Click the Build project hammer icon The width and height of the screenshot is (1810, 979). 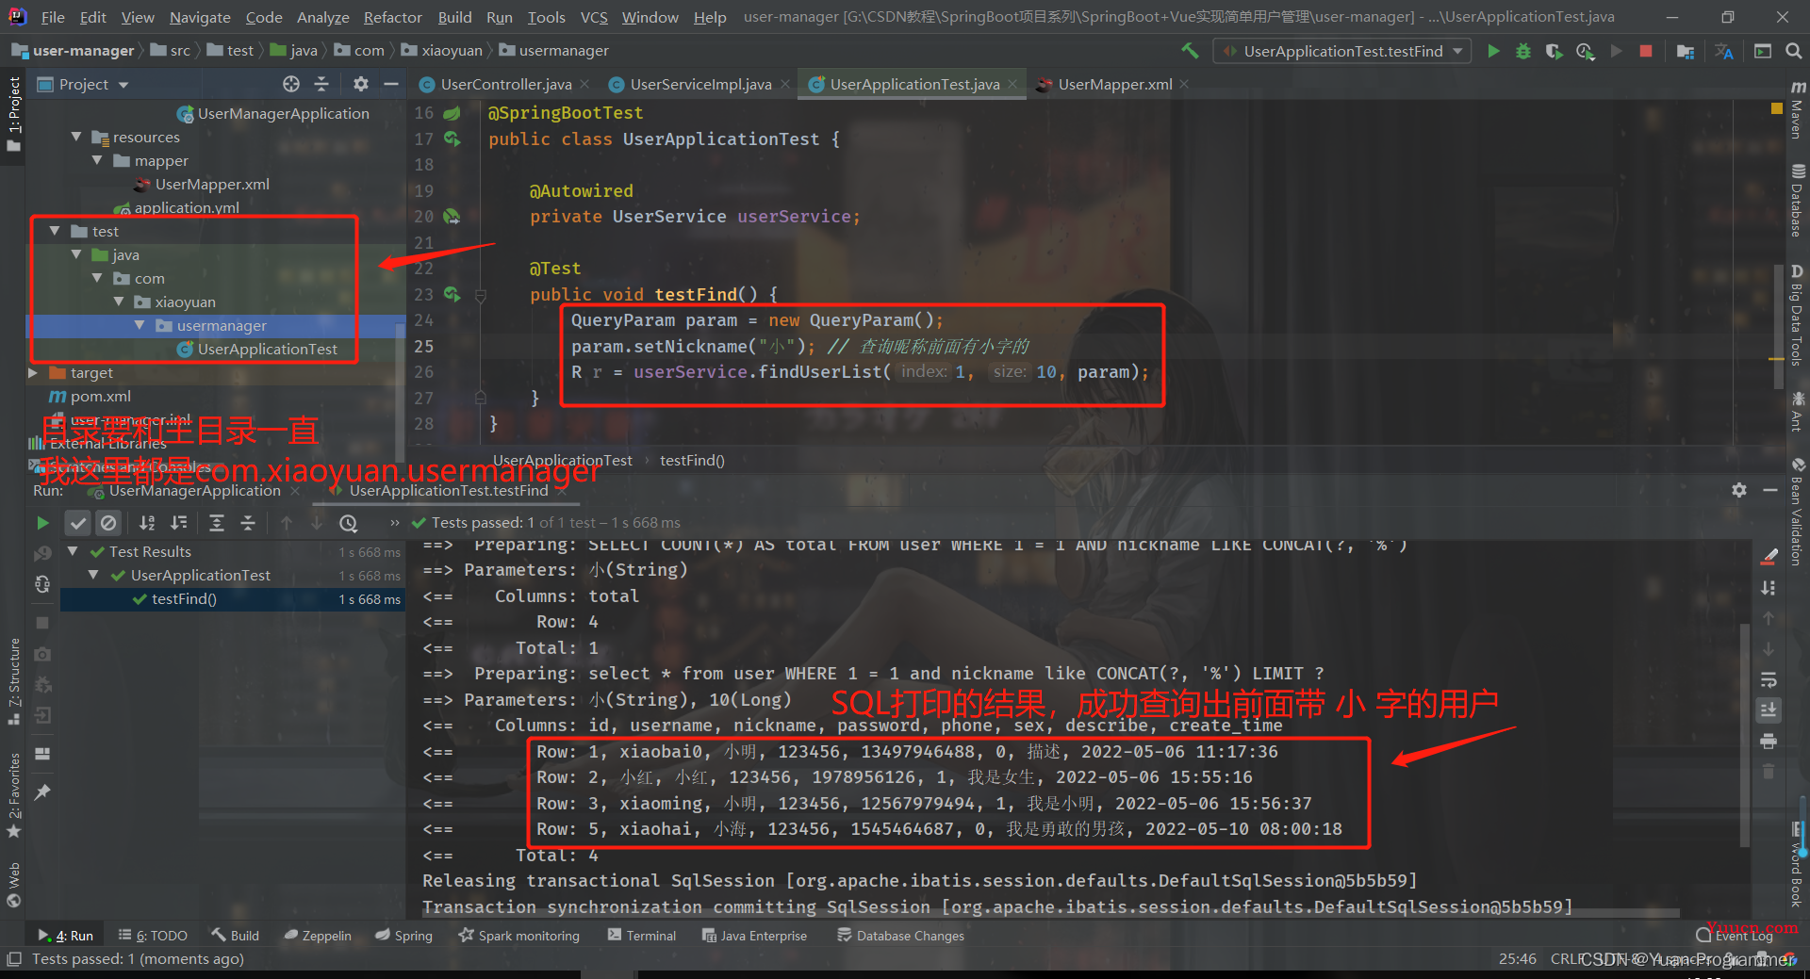tap(1191, 51)
